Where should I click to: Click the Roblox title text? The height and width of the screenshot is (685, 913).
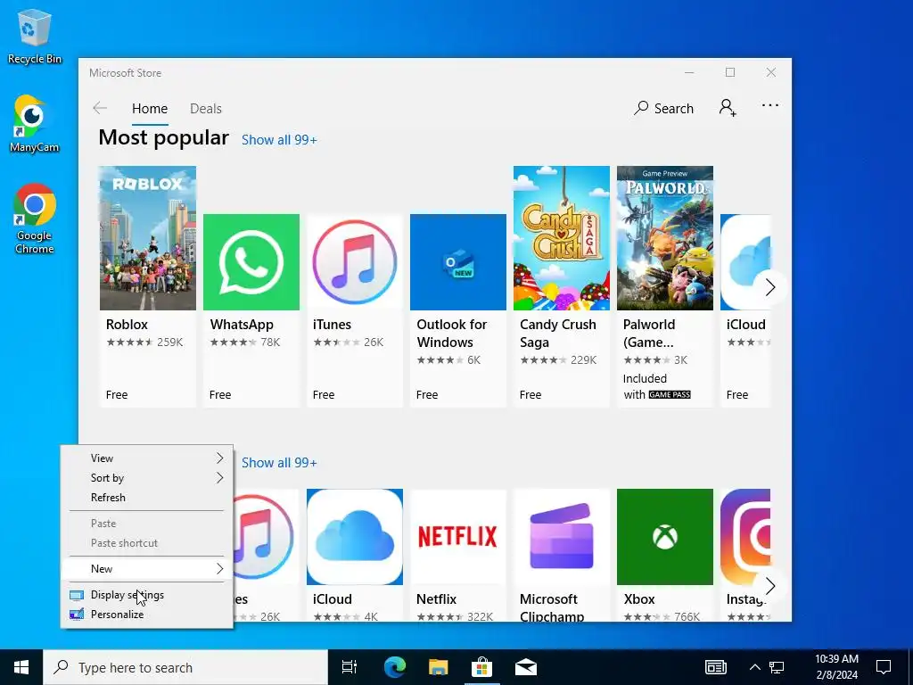coord(127,325)
